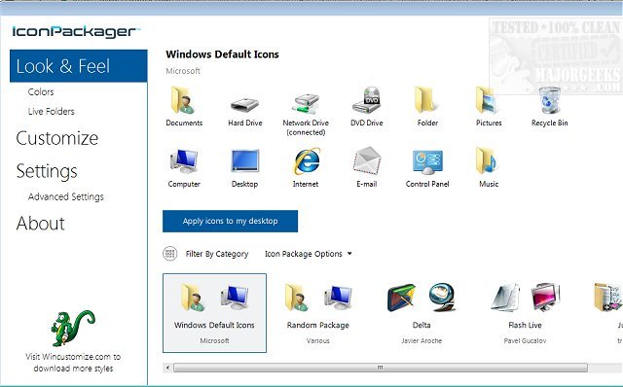Click the Wincustomize green lizard mascot
Image resolution: width=623 pixels, height=387 pixels.
(73, 328)
